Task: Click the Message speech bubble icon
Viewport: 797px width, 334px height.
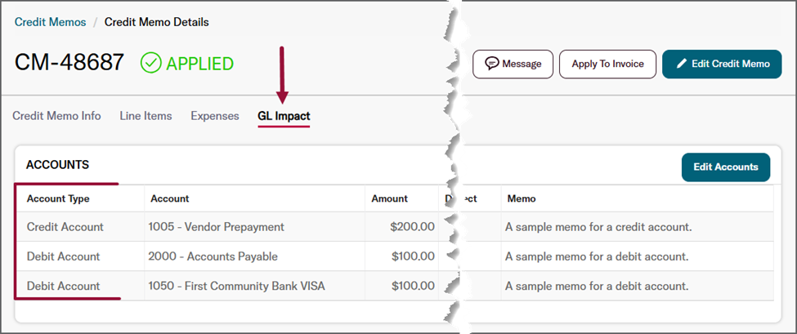Action: [x=492, y=64]
